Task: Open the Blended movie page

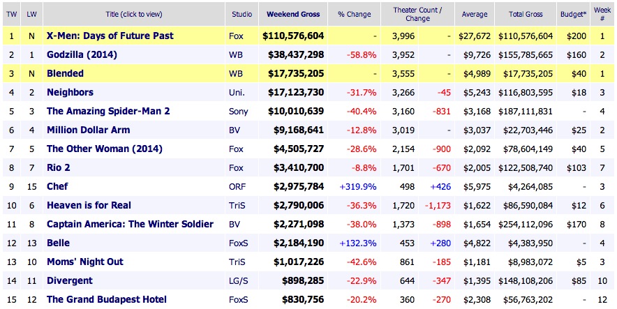Action: coord(65,73)
